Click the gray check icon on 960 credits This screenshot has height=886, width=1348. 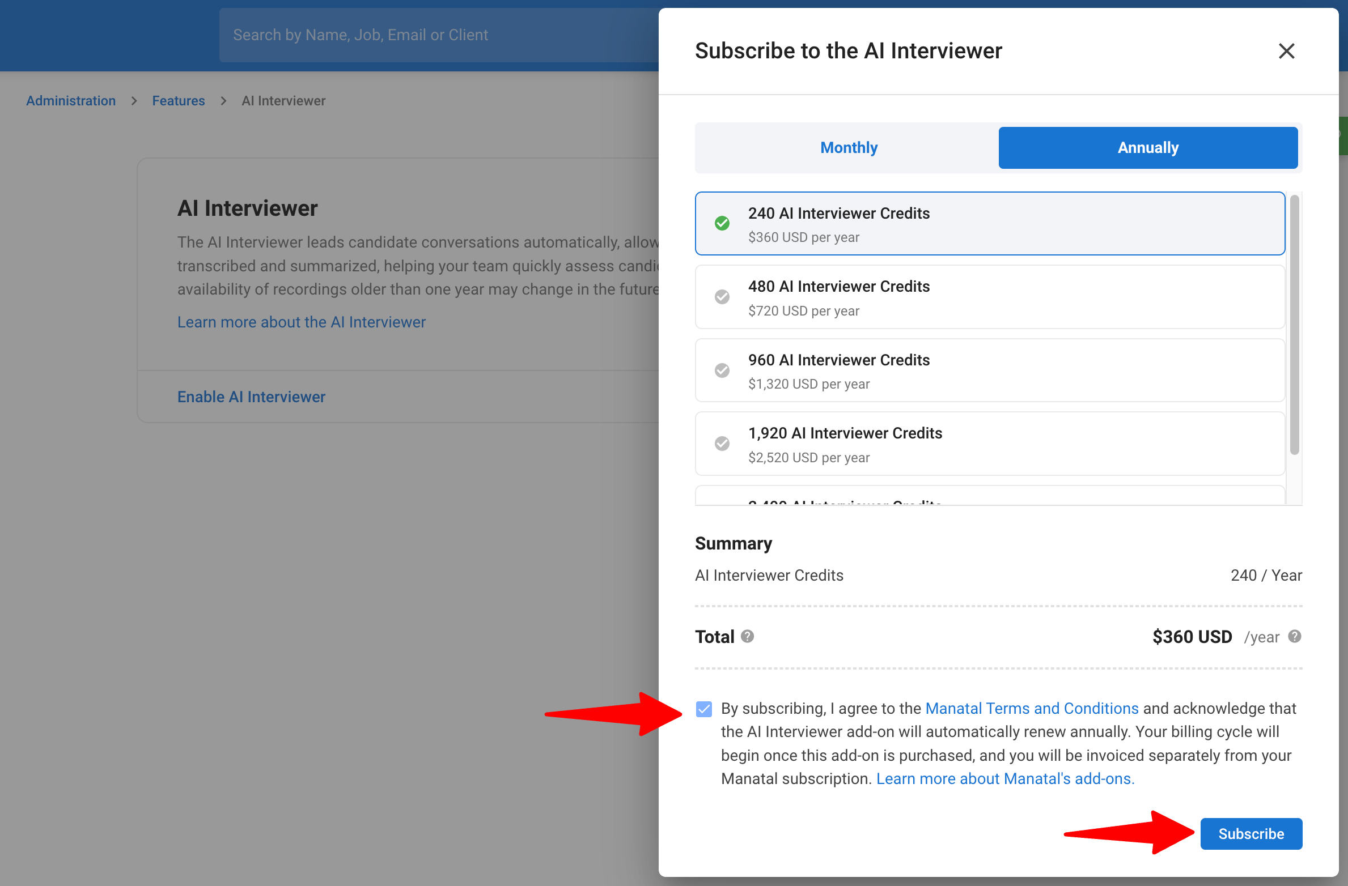coord(722,370)
